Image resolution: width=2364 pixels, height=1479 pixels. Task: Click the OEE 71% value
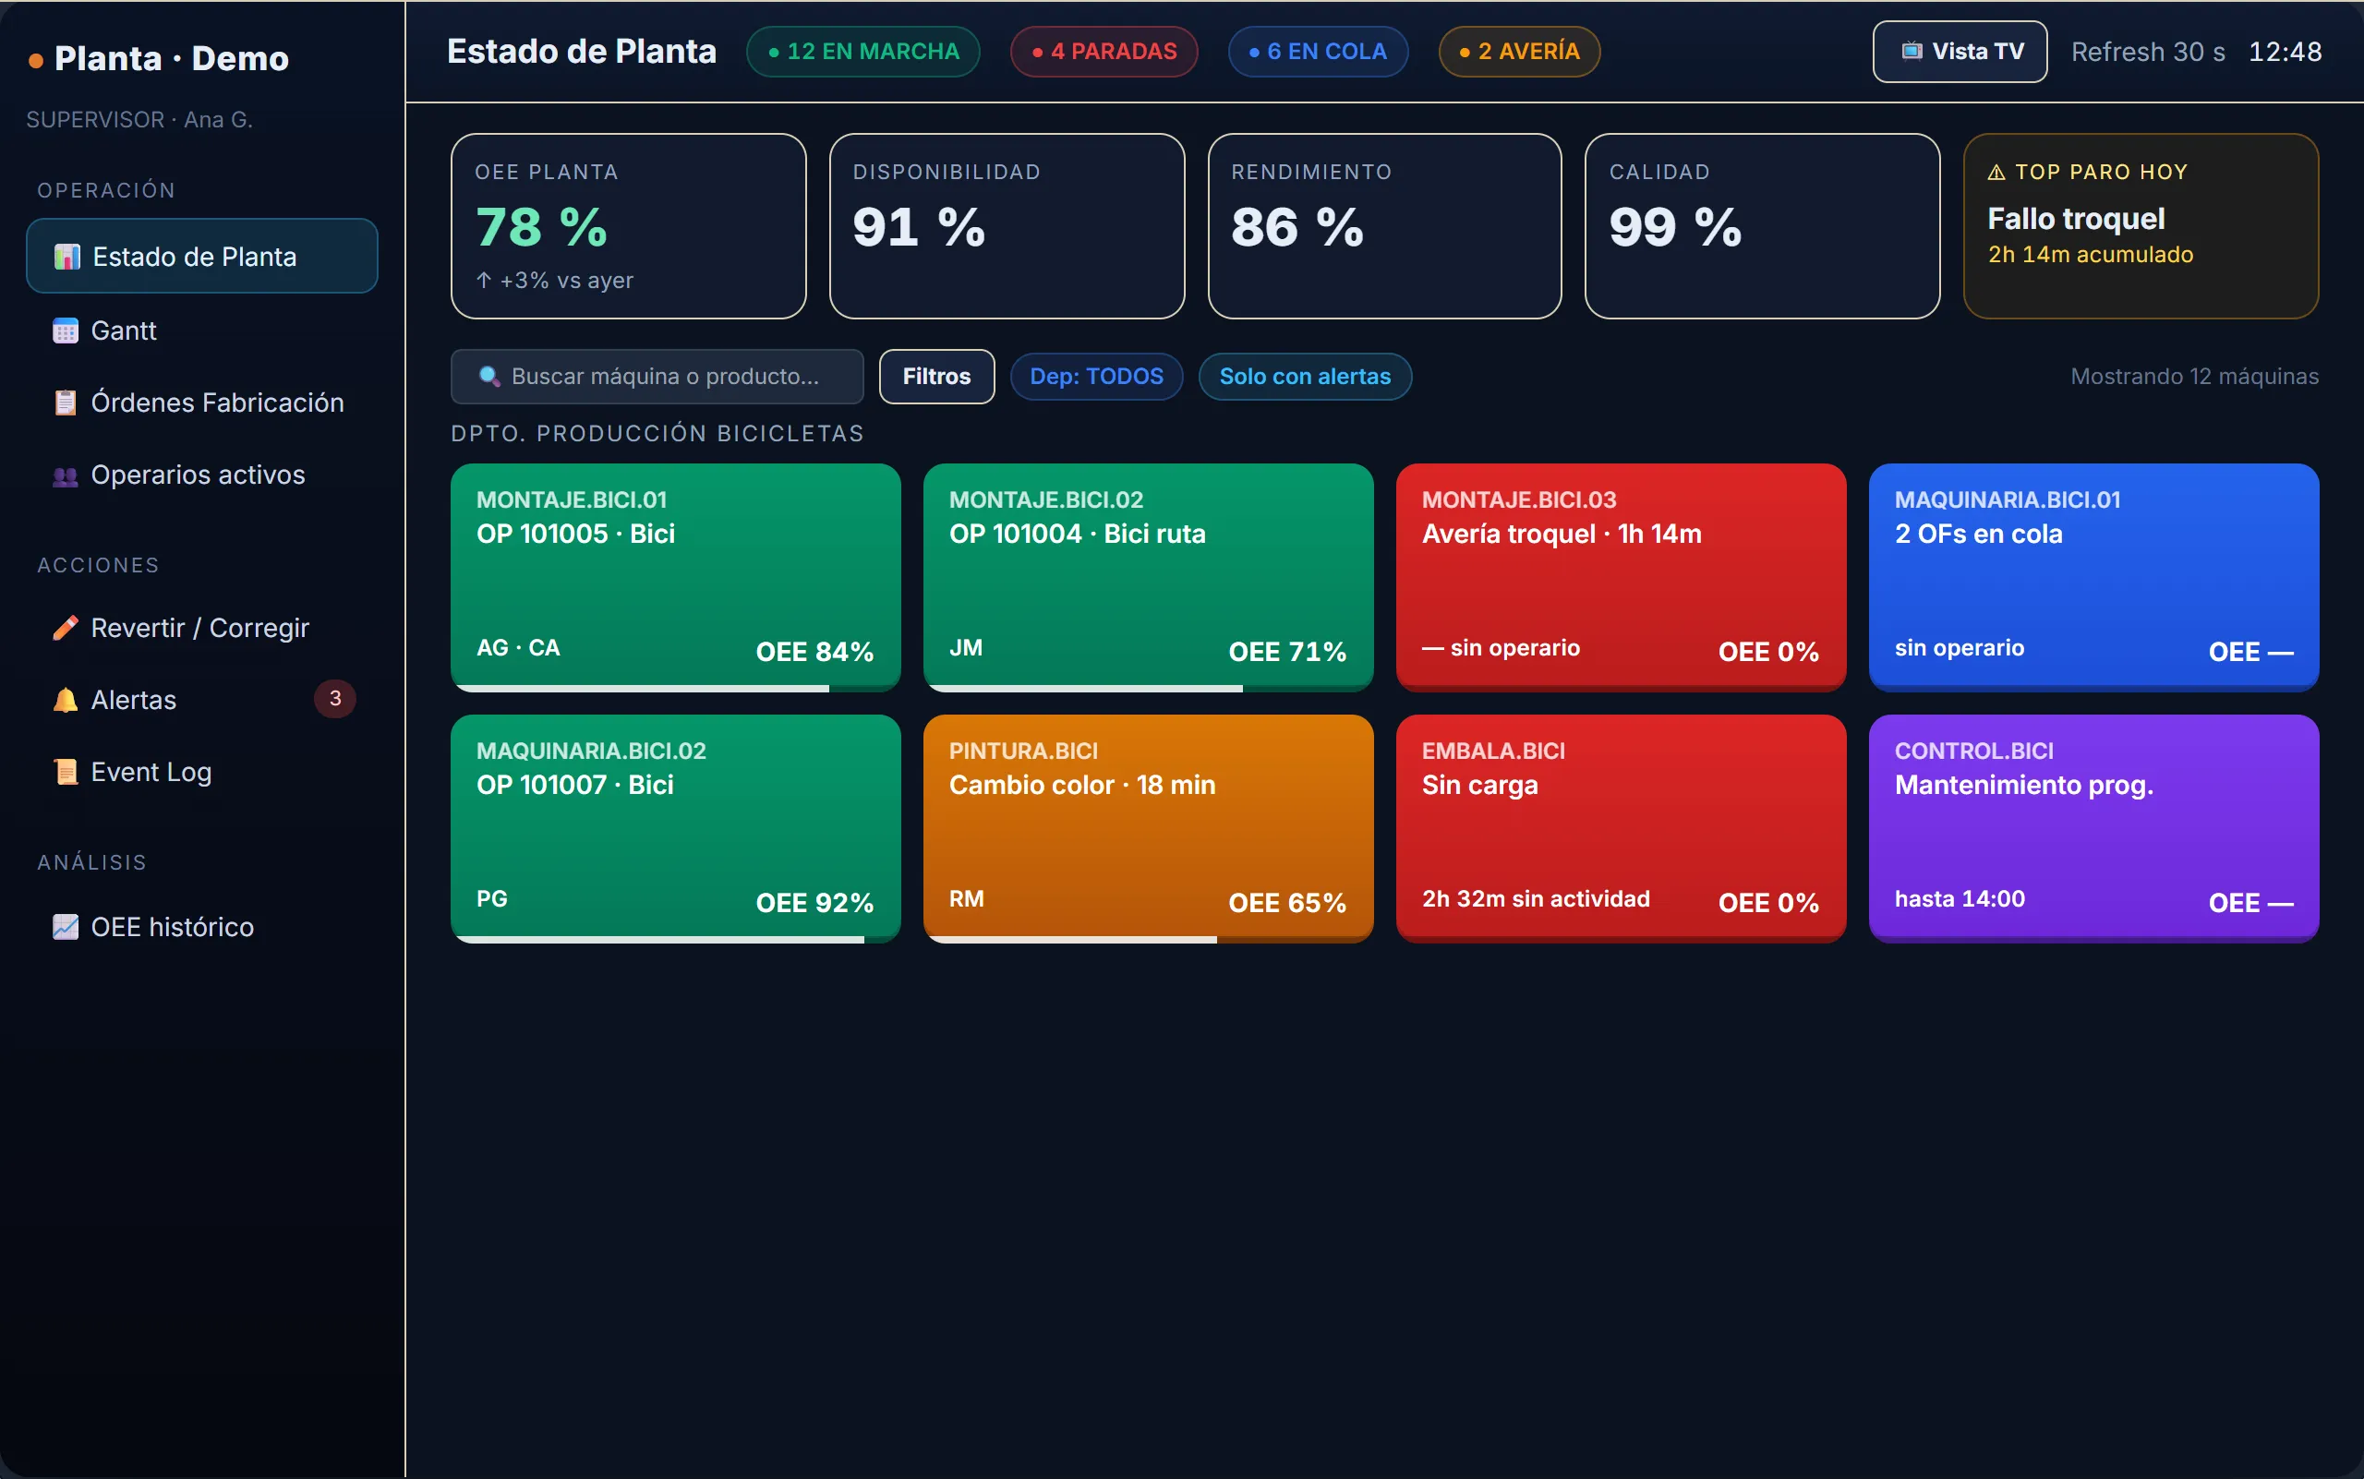pyautogui.click(x=1287, y=653)
